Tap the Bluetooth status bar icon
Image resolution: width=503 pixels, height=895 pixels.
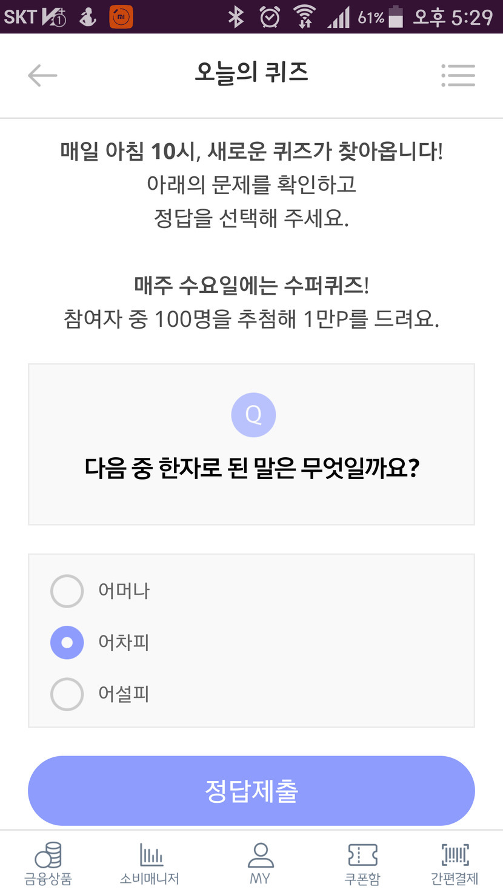[235, 17]
